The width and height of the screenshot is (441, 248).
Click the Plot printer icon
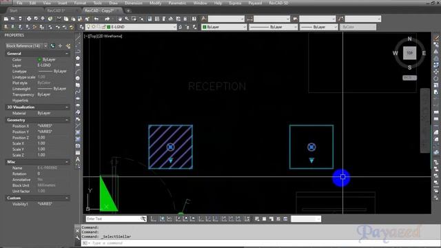[29, 19]
